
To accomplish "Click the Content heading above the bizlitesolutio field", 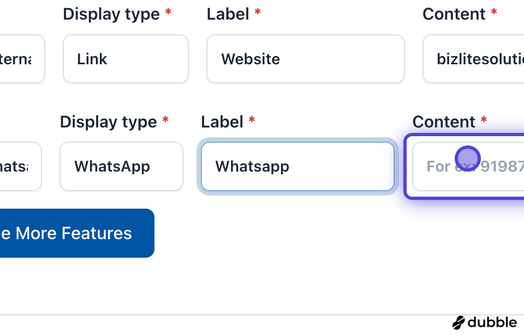I will pos(454,14).
